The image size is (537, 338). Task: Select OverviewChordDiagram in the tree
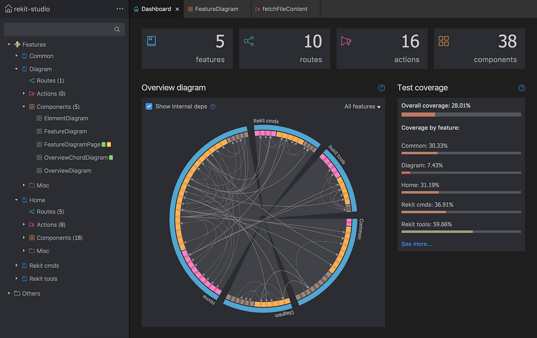tap(76, 158)
